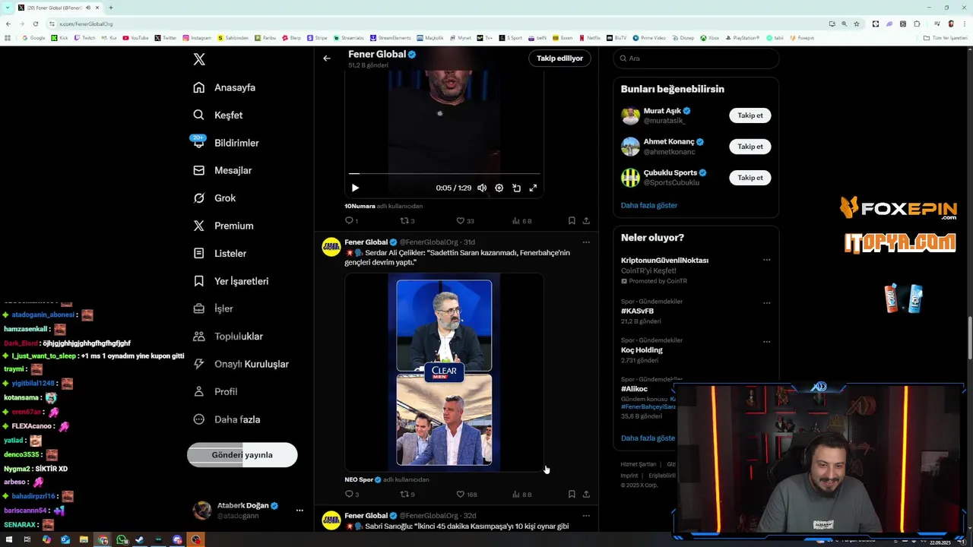Open İşler in the sidebar
973x547 pixels.
pos(213,308)
